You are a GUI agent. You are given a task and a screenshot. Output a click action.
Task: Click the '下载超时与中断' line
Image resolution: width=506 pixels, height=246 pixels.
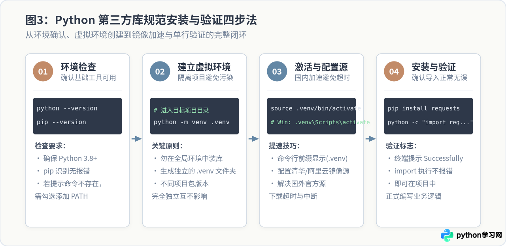click(293, 196)
